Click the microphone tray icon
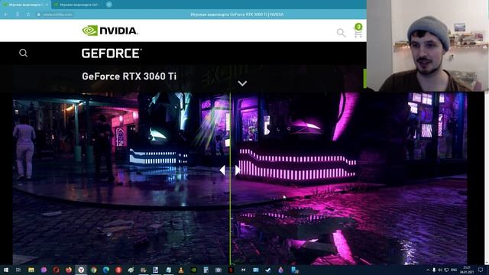Viewport: 489px width, 275px height. click(434, 270)
